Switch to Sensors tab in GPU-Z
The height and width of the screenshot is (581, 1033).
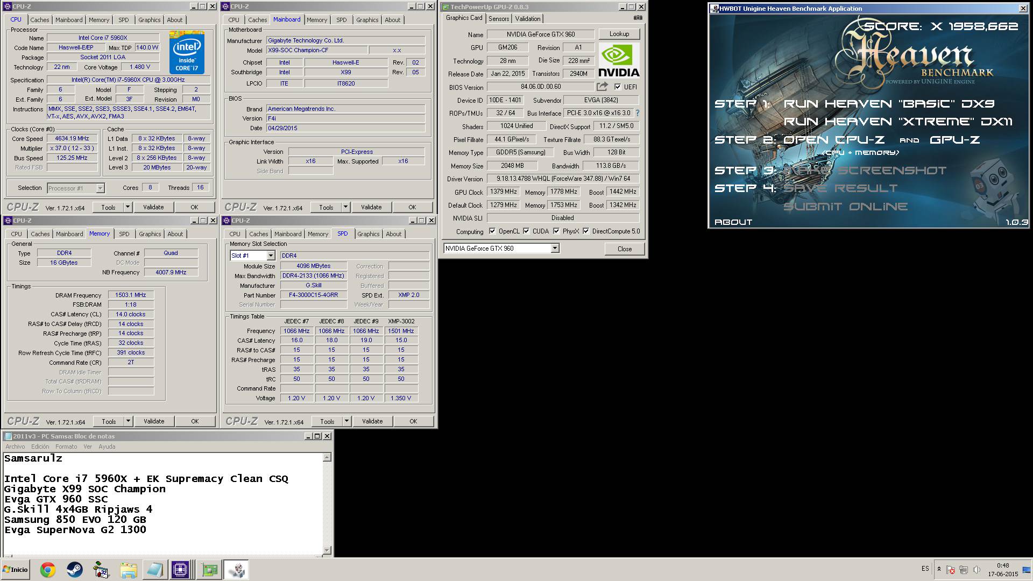499,18
